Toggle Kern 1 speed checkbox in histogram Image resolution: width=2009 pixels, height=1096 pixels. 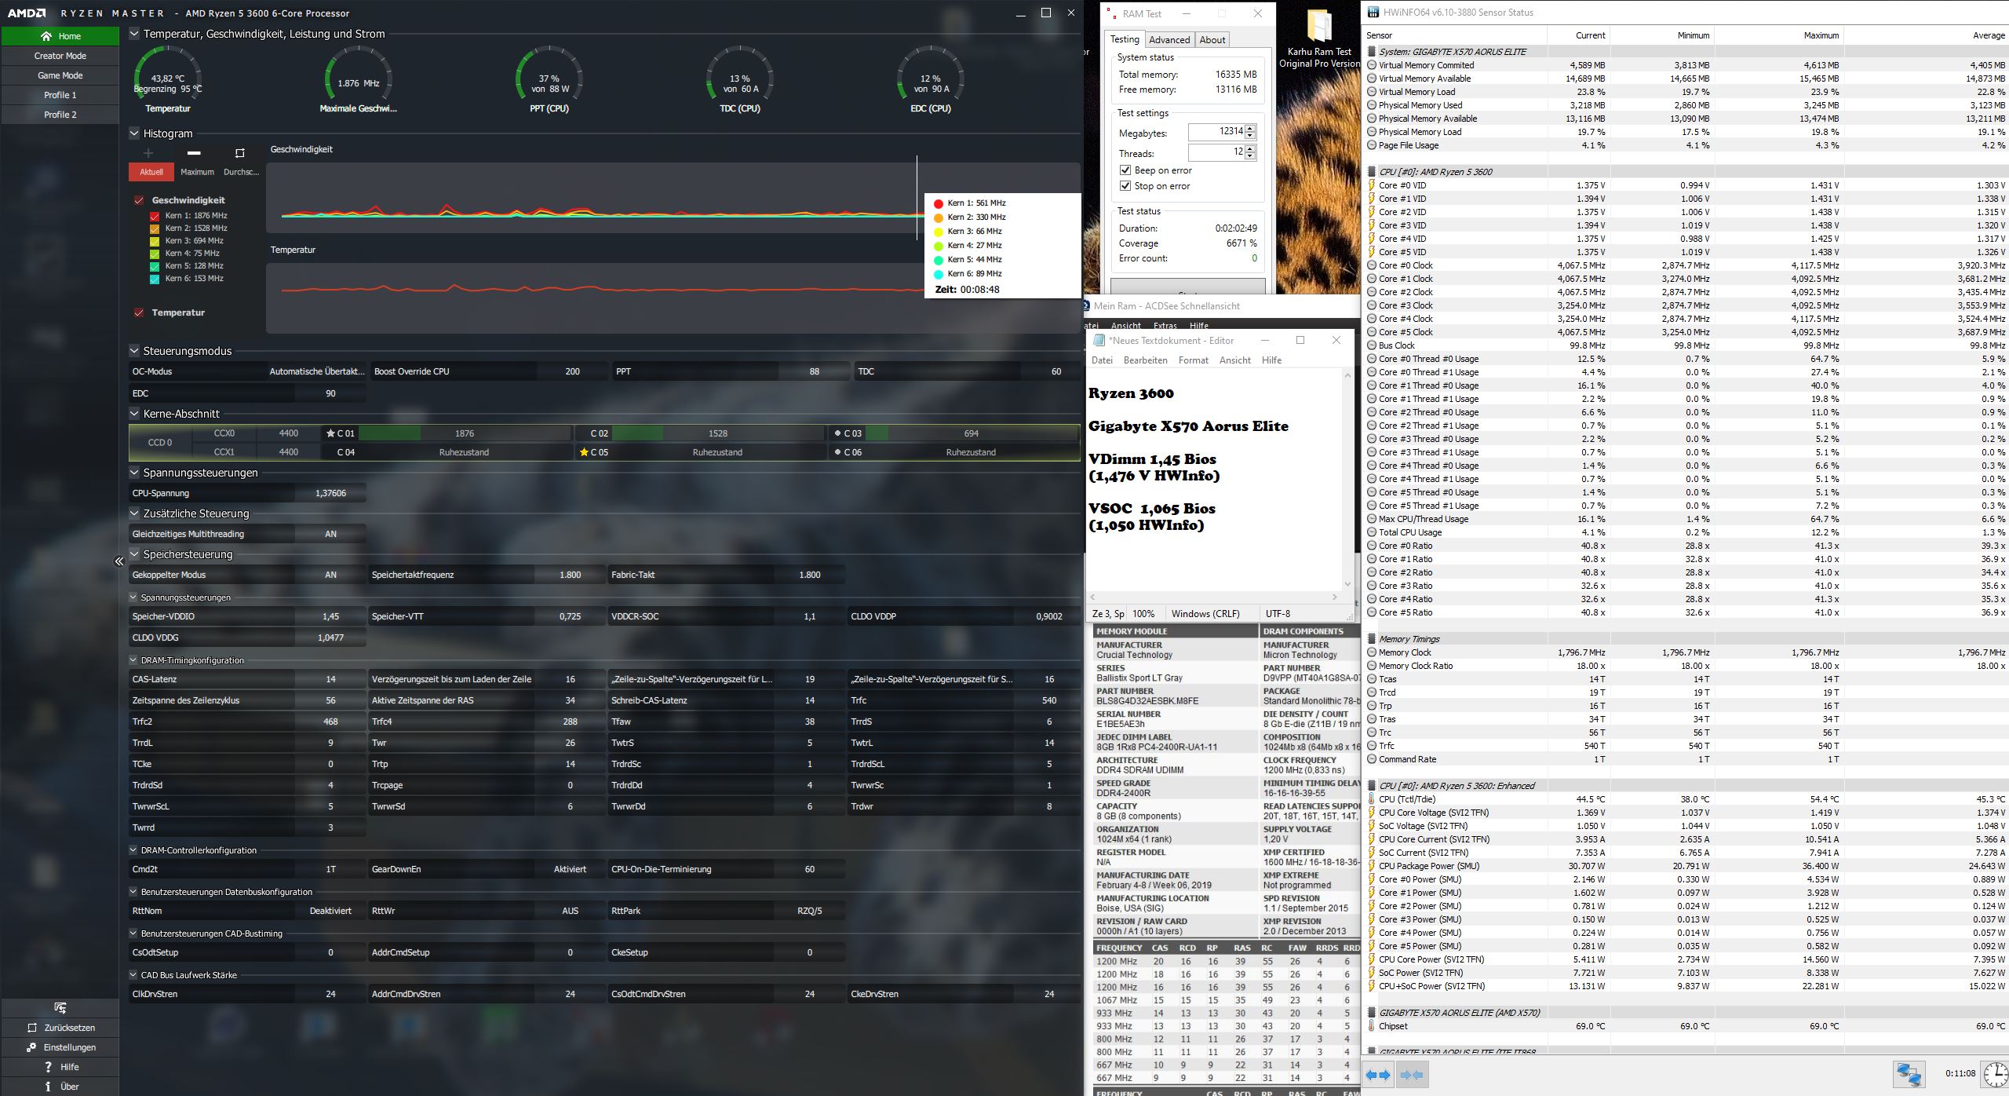(155, 216)
